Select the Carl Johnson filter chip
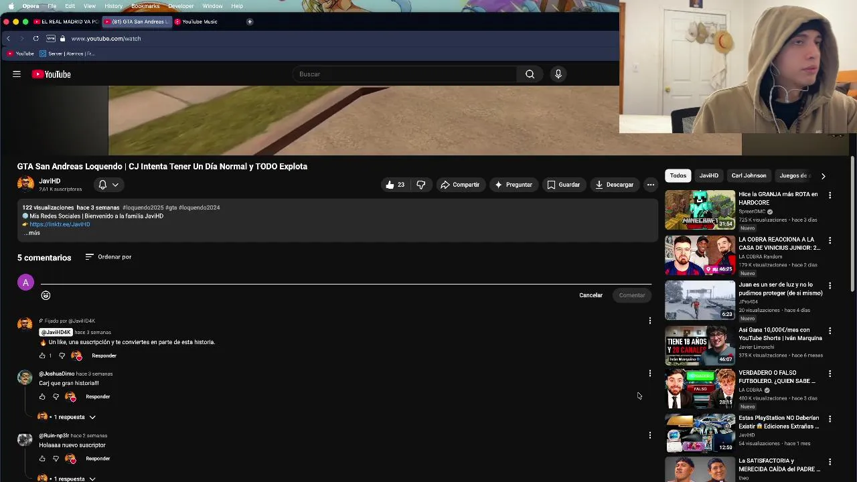Viewport: 857px width, 482px height. click(x=749, y=175)
